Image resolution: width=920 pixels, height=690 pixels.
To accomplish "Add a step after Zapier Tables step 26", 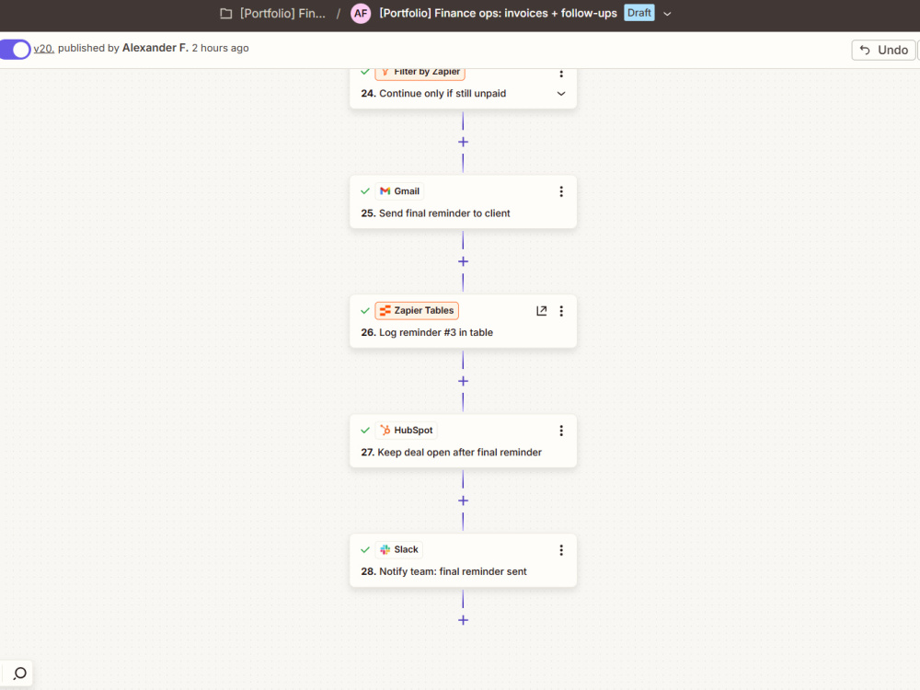I will tap(463, 382).
